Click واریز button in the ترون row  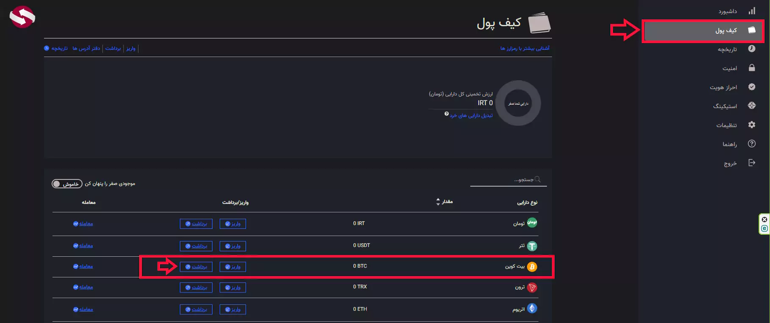[233, 288]
